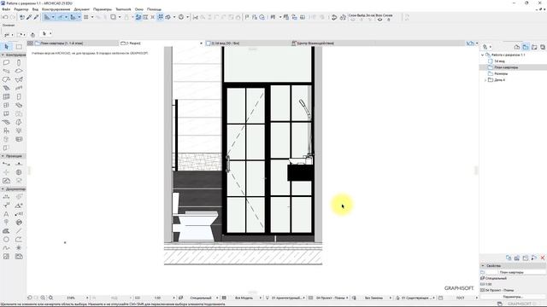Select the Slab tool in the toolbox

(x=19, y=71)
